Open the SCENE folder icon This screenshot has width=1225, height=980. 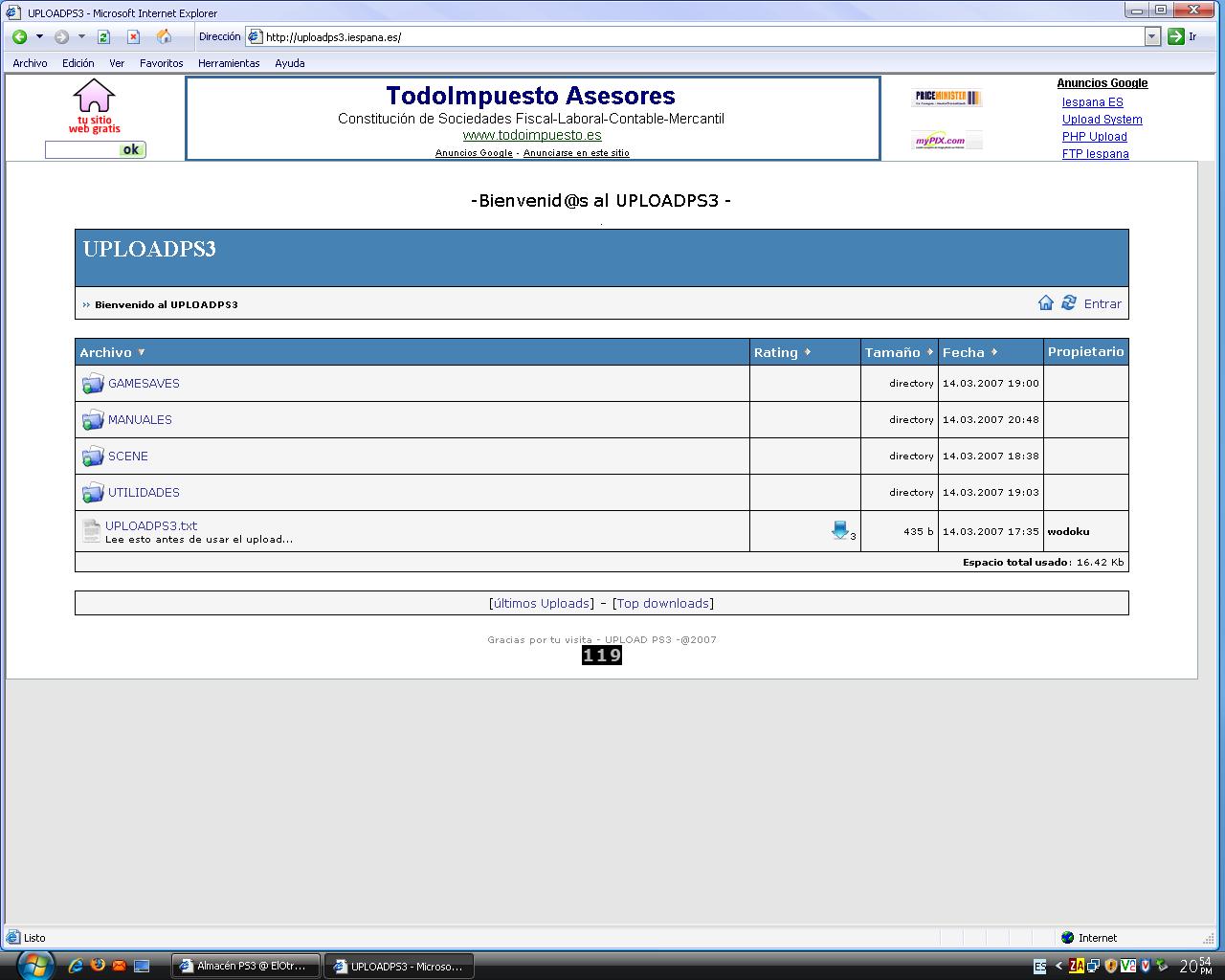point(93,457)
